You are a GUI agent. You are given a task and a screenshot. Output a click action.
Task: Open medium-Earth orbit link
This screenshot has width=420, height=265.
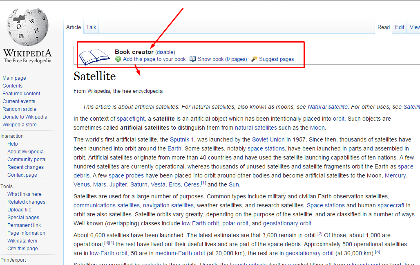pos(180,253)
